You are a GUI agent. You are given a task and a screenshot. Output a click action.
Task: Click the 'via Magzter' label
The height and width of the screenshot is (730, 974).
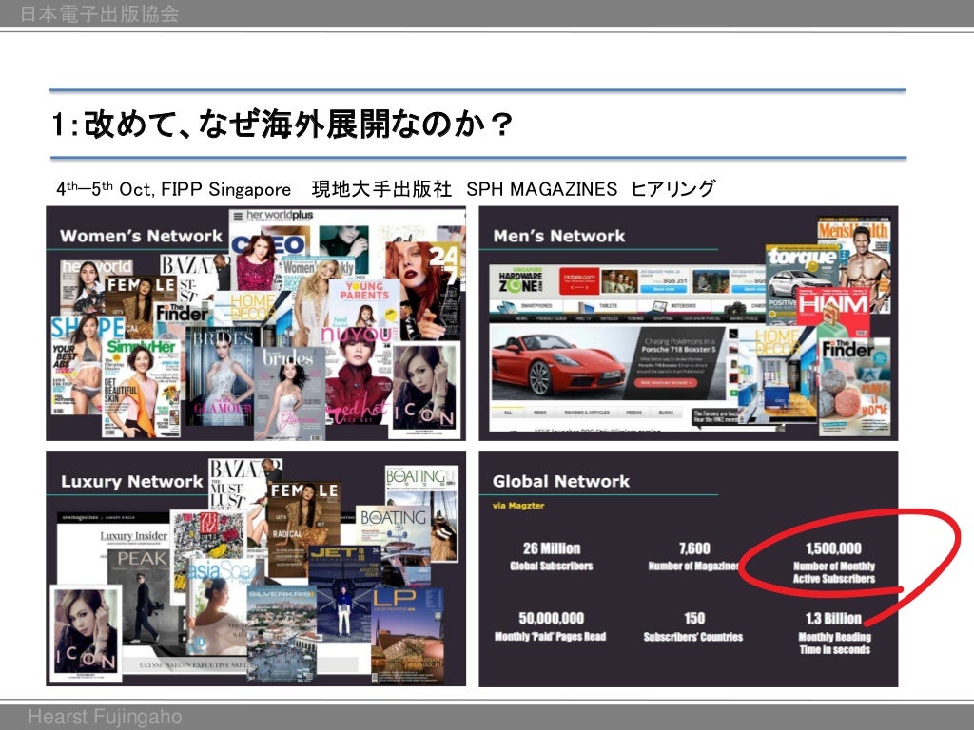[518, 506]
